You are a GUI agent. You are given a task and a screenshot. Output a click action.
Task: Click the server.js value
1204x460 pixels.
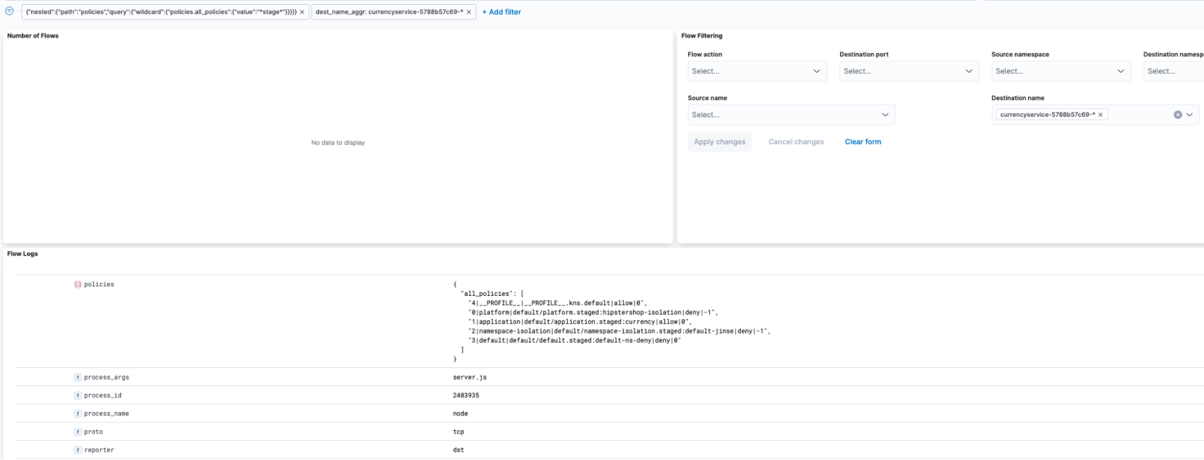(470, 378)
